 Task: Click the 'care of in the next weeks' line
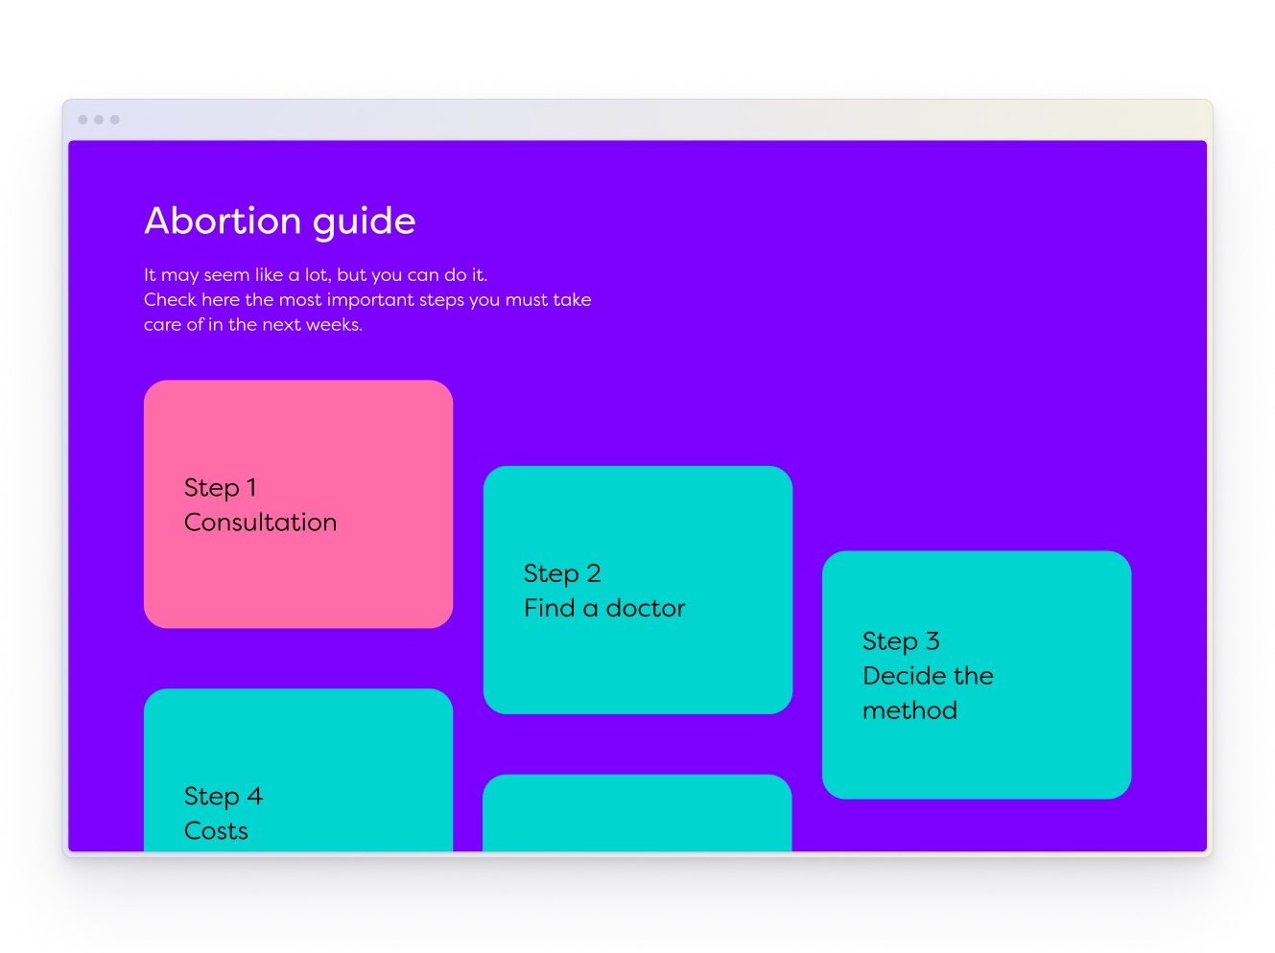(253, 325)
